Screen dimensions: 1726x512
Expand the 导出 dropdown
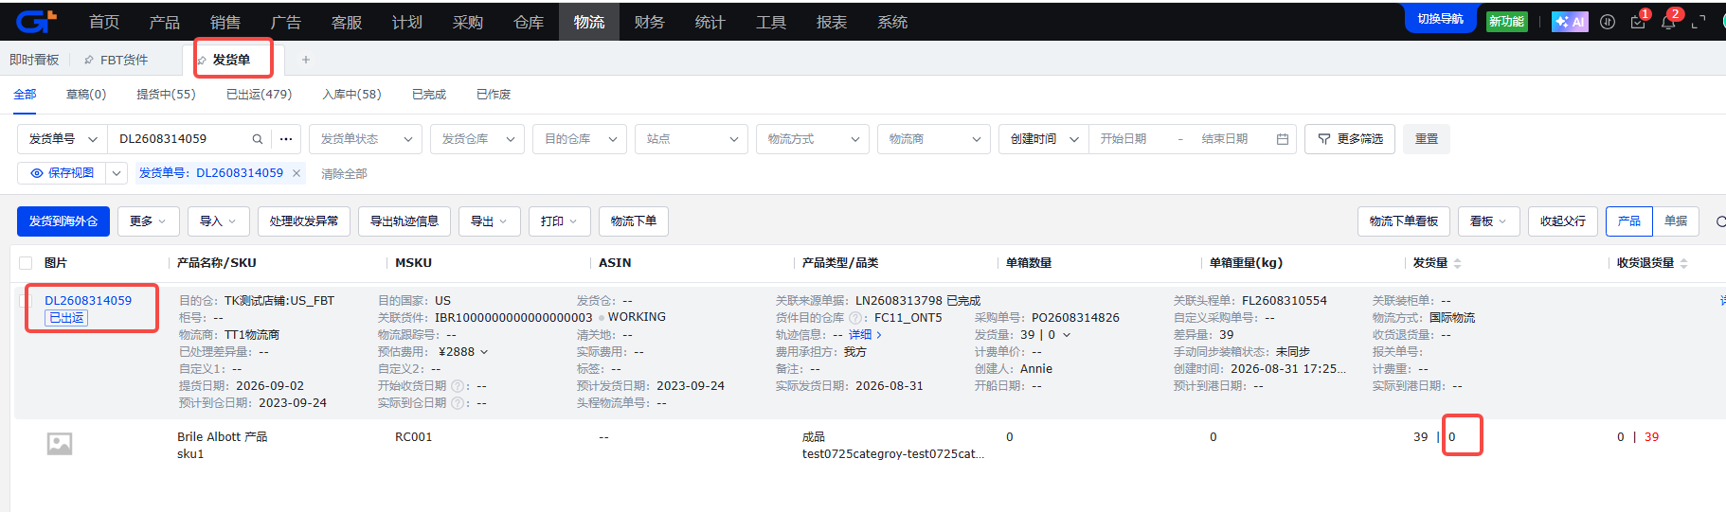click(x=489, y=221)
